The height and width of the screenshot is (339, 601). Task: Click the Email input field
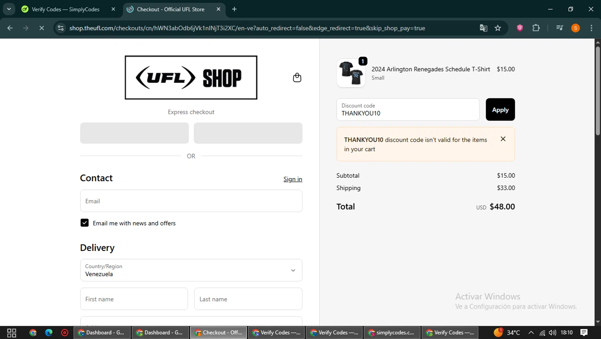tap(191, 201)
